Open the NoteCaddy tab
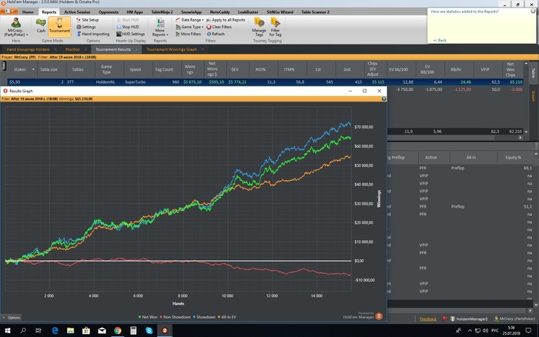Screen dimensions: 539x337 [x=219, y=12]
